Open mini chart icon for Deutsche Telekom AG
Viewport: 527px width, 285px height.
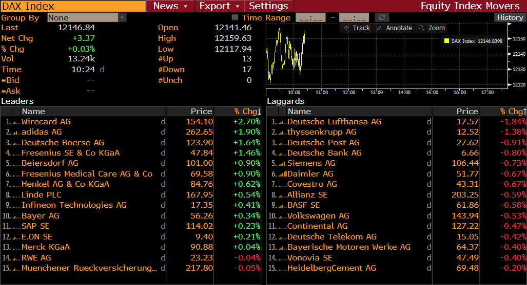(283, 237)
